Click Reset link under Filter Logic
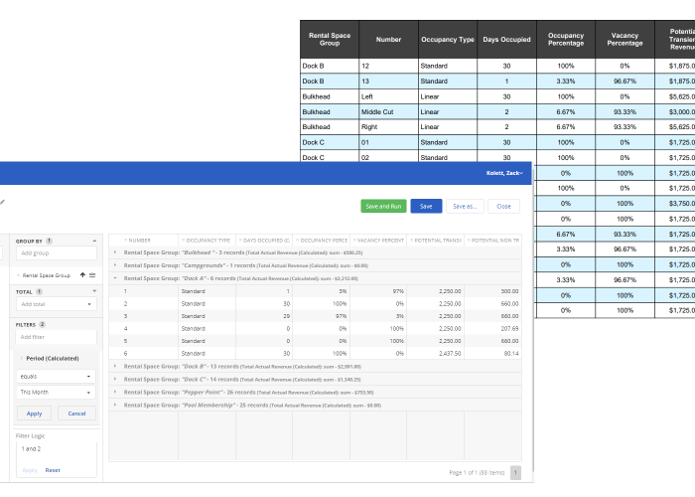The image size is (695, 497). 53,470
